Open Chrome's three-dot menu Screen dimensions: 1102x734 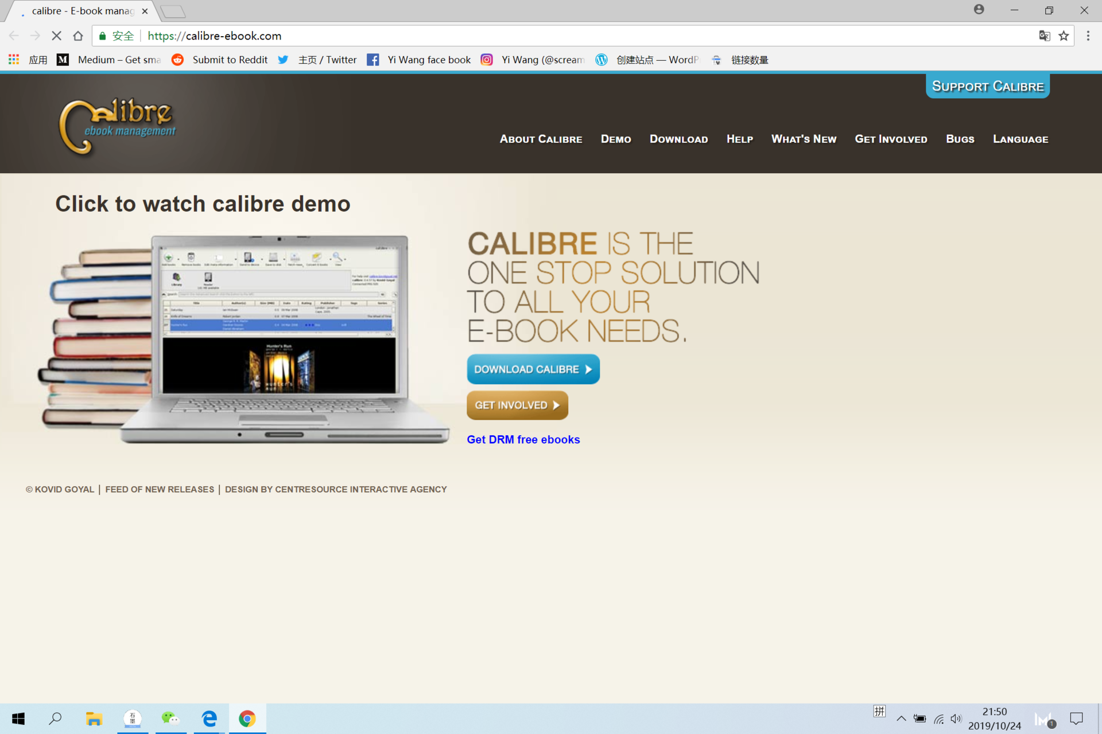[x=1088, y=36]
